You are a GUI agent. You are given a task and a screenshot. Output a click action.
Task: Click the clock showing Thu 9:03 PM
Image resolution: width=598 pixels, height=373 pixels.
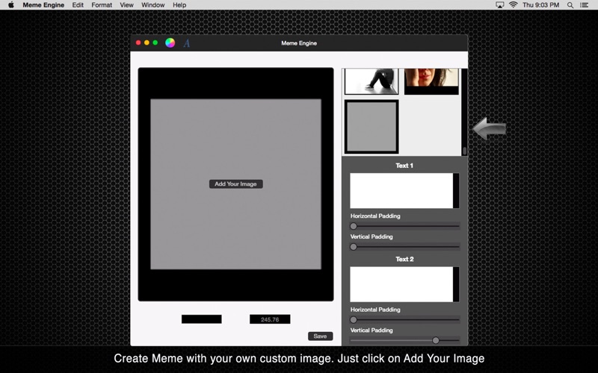coord(540,5)
